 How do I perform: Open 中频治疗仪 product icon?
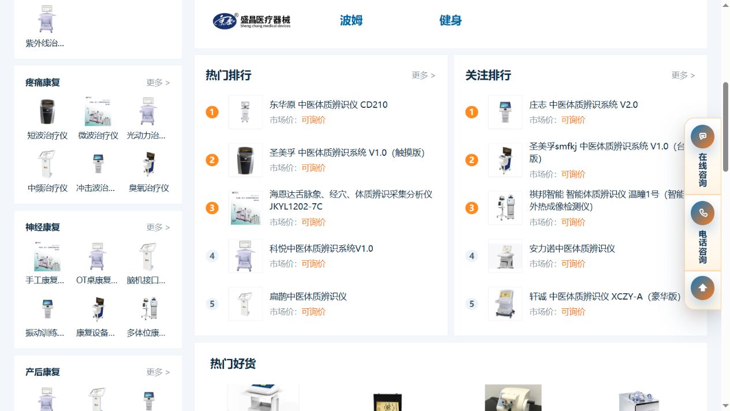(47, 165)
